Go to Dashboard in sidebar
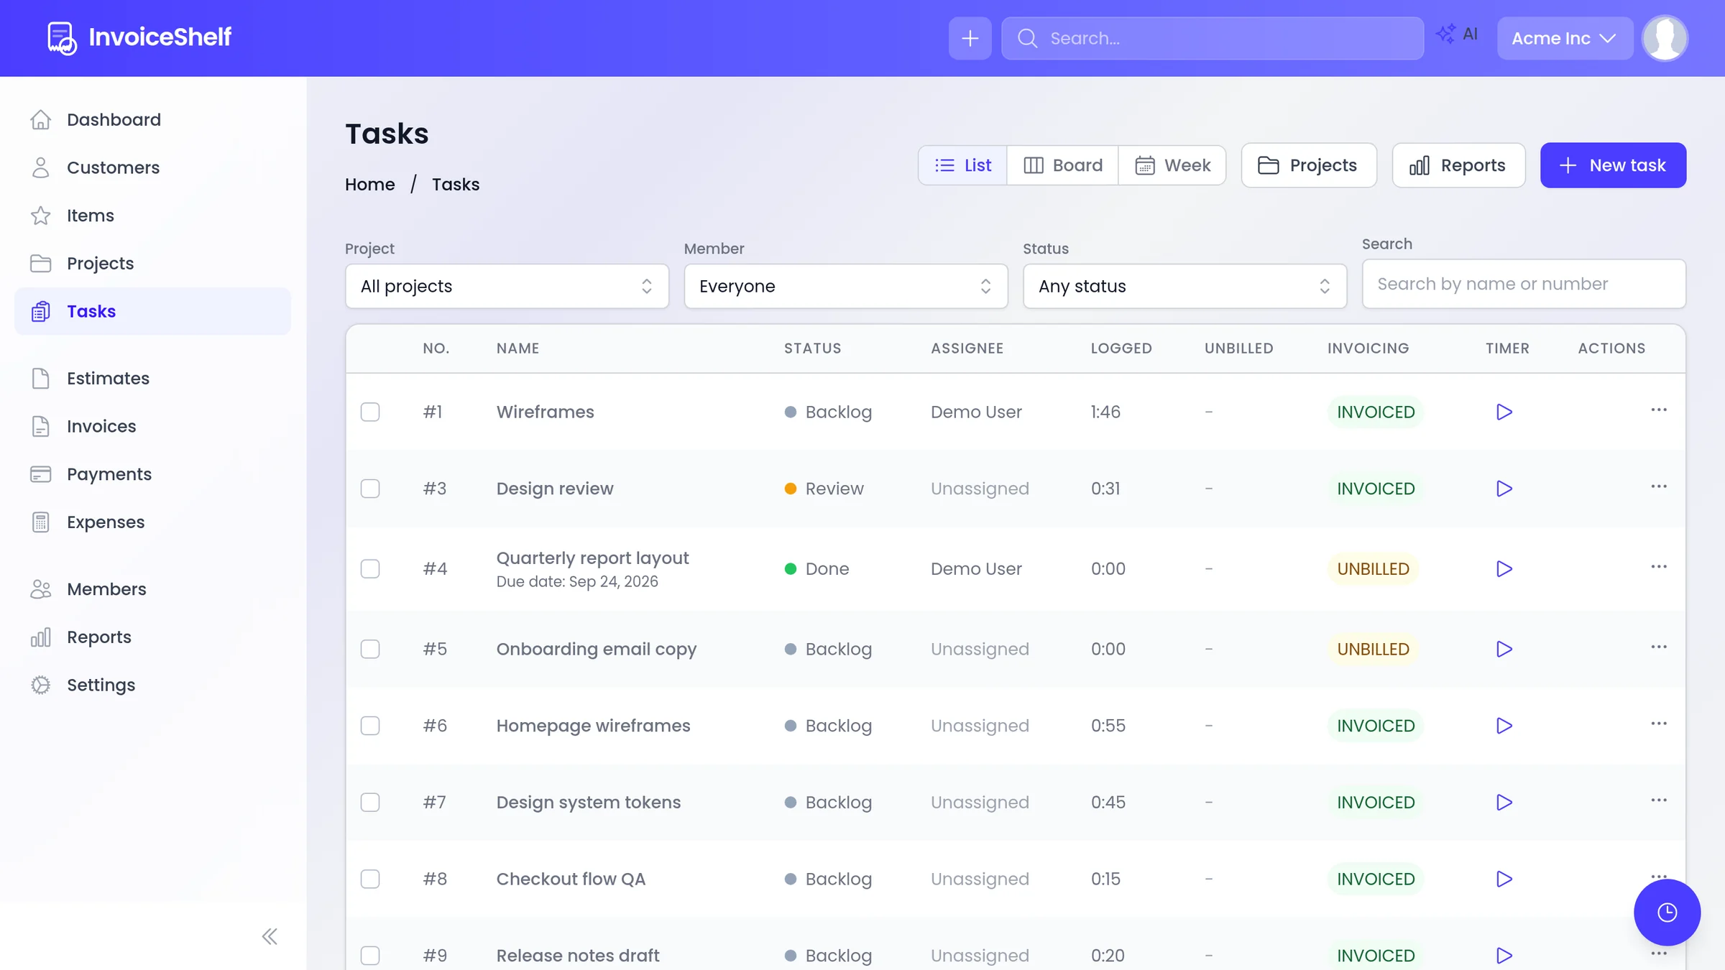This screenshot has height=970, width=1725. point(152,119)
